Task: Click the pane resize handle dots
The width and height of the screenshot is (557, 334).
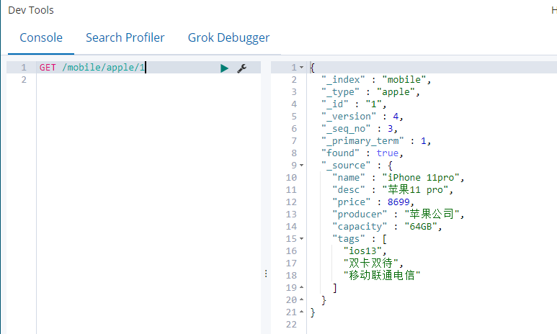Action: (x=266, y=274)
